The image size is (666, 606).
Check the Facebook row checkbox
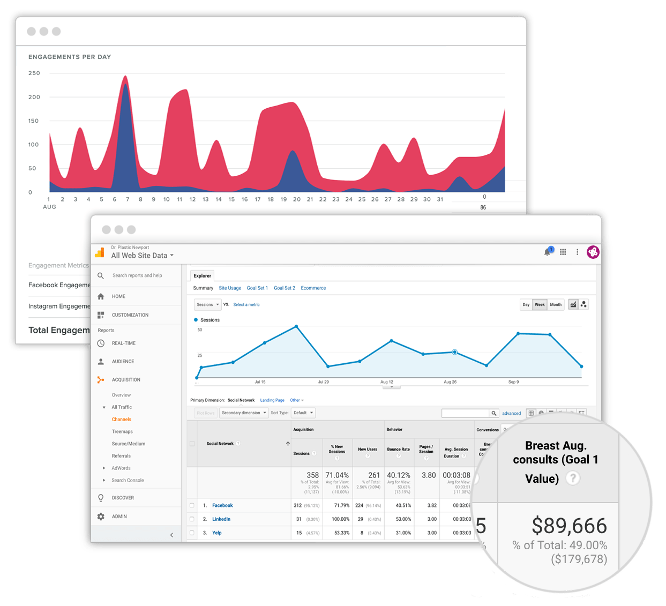[192, 505]
